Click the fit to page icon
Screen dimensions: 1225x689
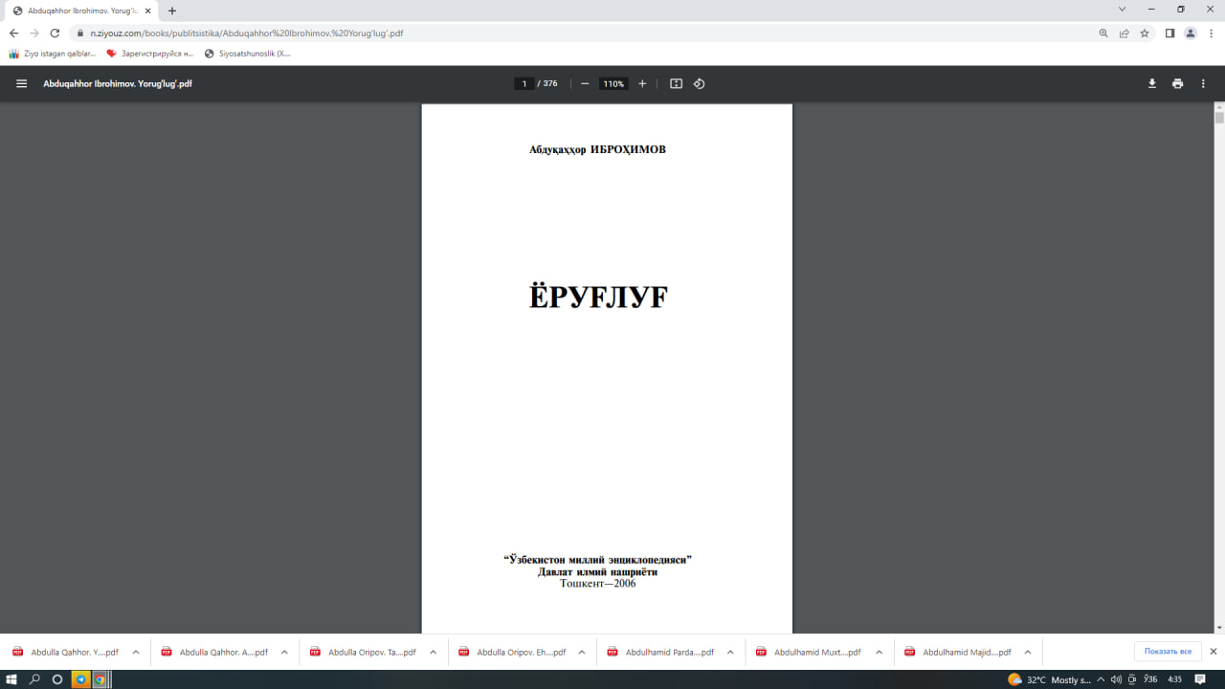(676, 83)
